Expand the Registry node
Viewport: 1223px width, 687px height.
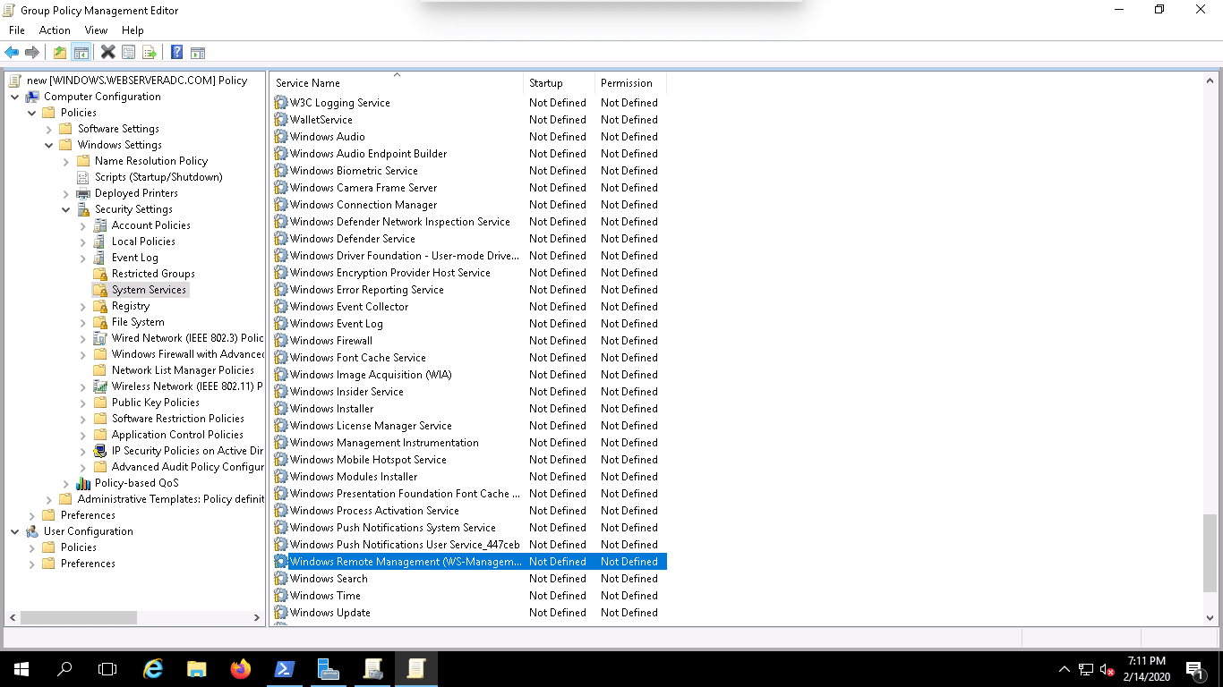[x=83, y=306]
